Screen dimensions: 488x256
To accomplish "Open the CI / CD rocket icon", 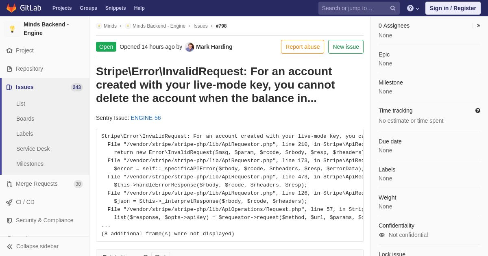I will click(x=9, y=202).
